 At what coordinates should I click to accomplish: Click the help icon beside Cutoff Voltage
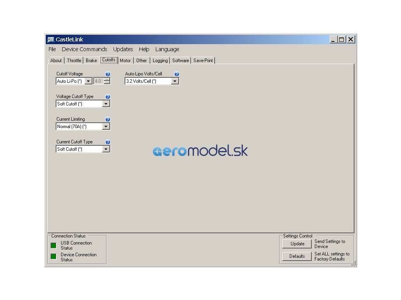click(108, 74)
